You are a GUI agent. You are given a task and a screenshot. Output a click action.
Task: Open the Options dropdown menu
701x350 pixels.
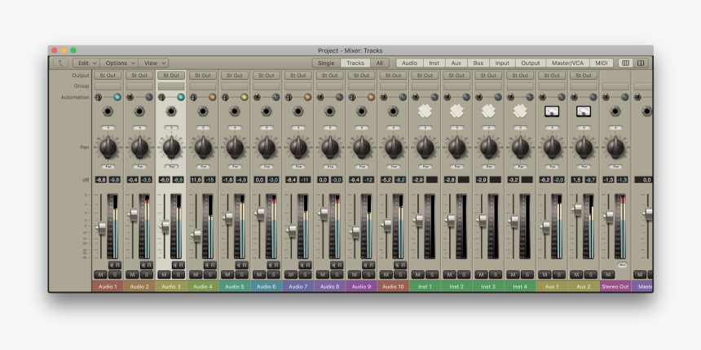(x=119, y=63)
